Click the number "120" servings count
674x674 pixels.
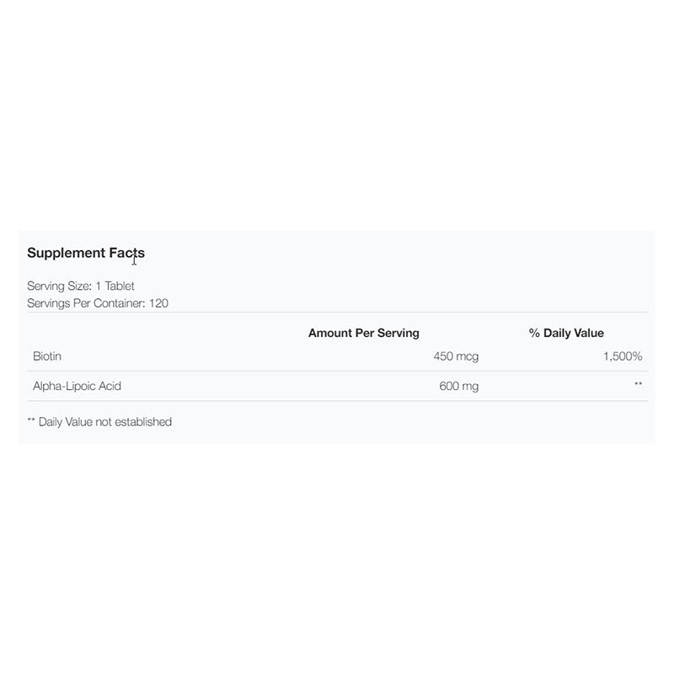click(x=158, y=302)
